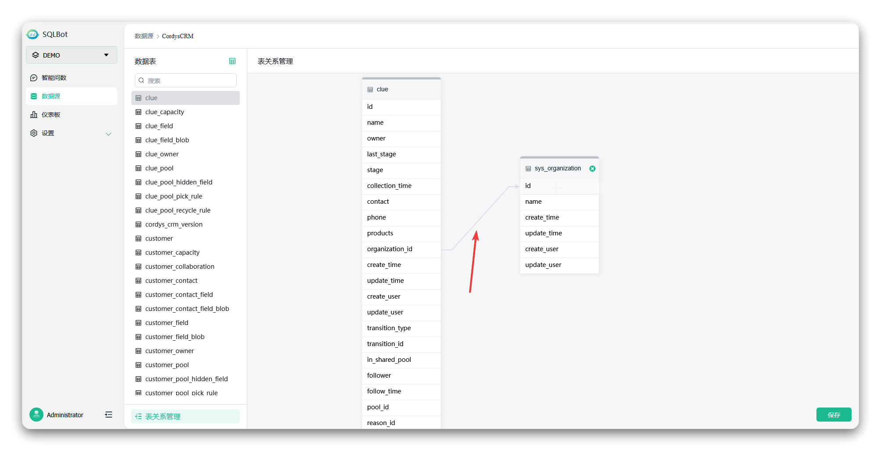Select clue_capacity table in the list
The height and width of the screenshot is (451, 881).
(165, 112)
